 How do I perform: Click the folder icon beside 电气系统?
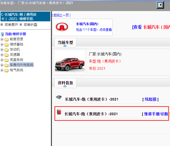[6, 70]
